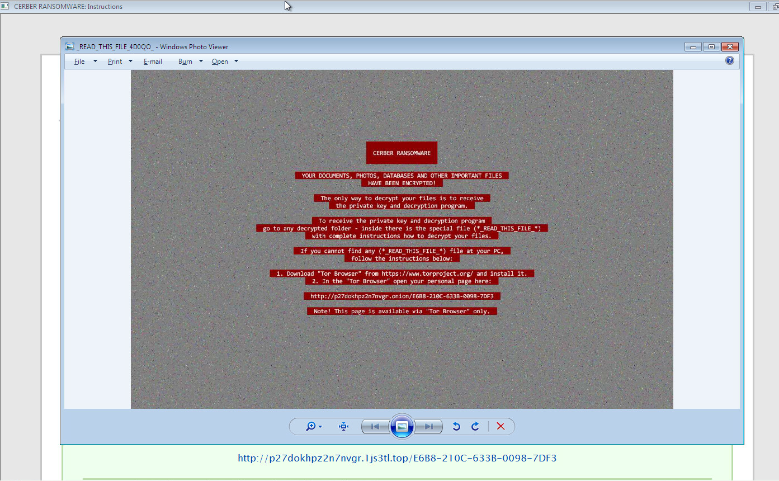This screenshot has height=481, width=779.
Task: Expand the zoom slider dropdown arrow
Action: pyautogui.click(x=320, y=427)
